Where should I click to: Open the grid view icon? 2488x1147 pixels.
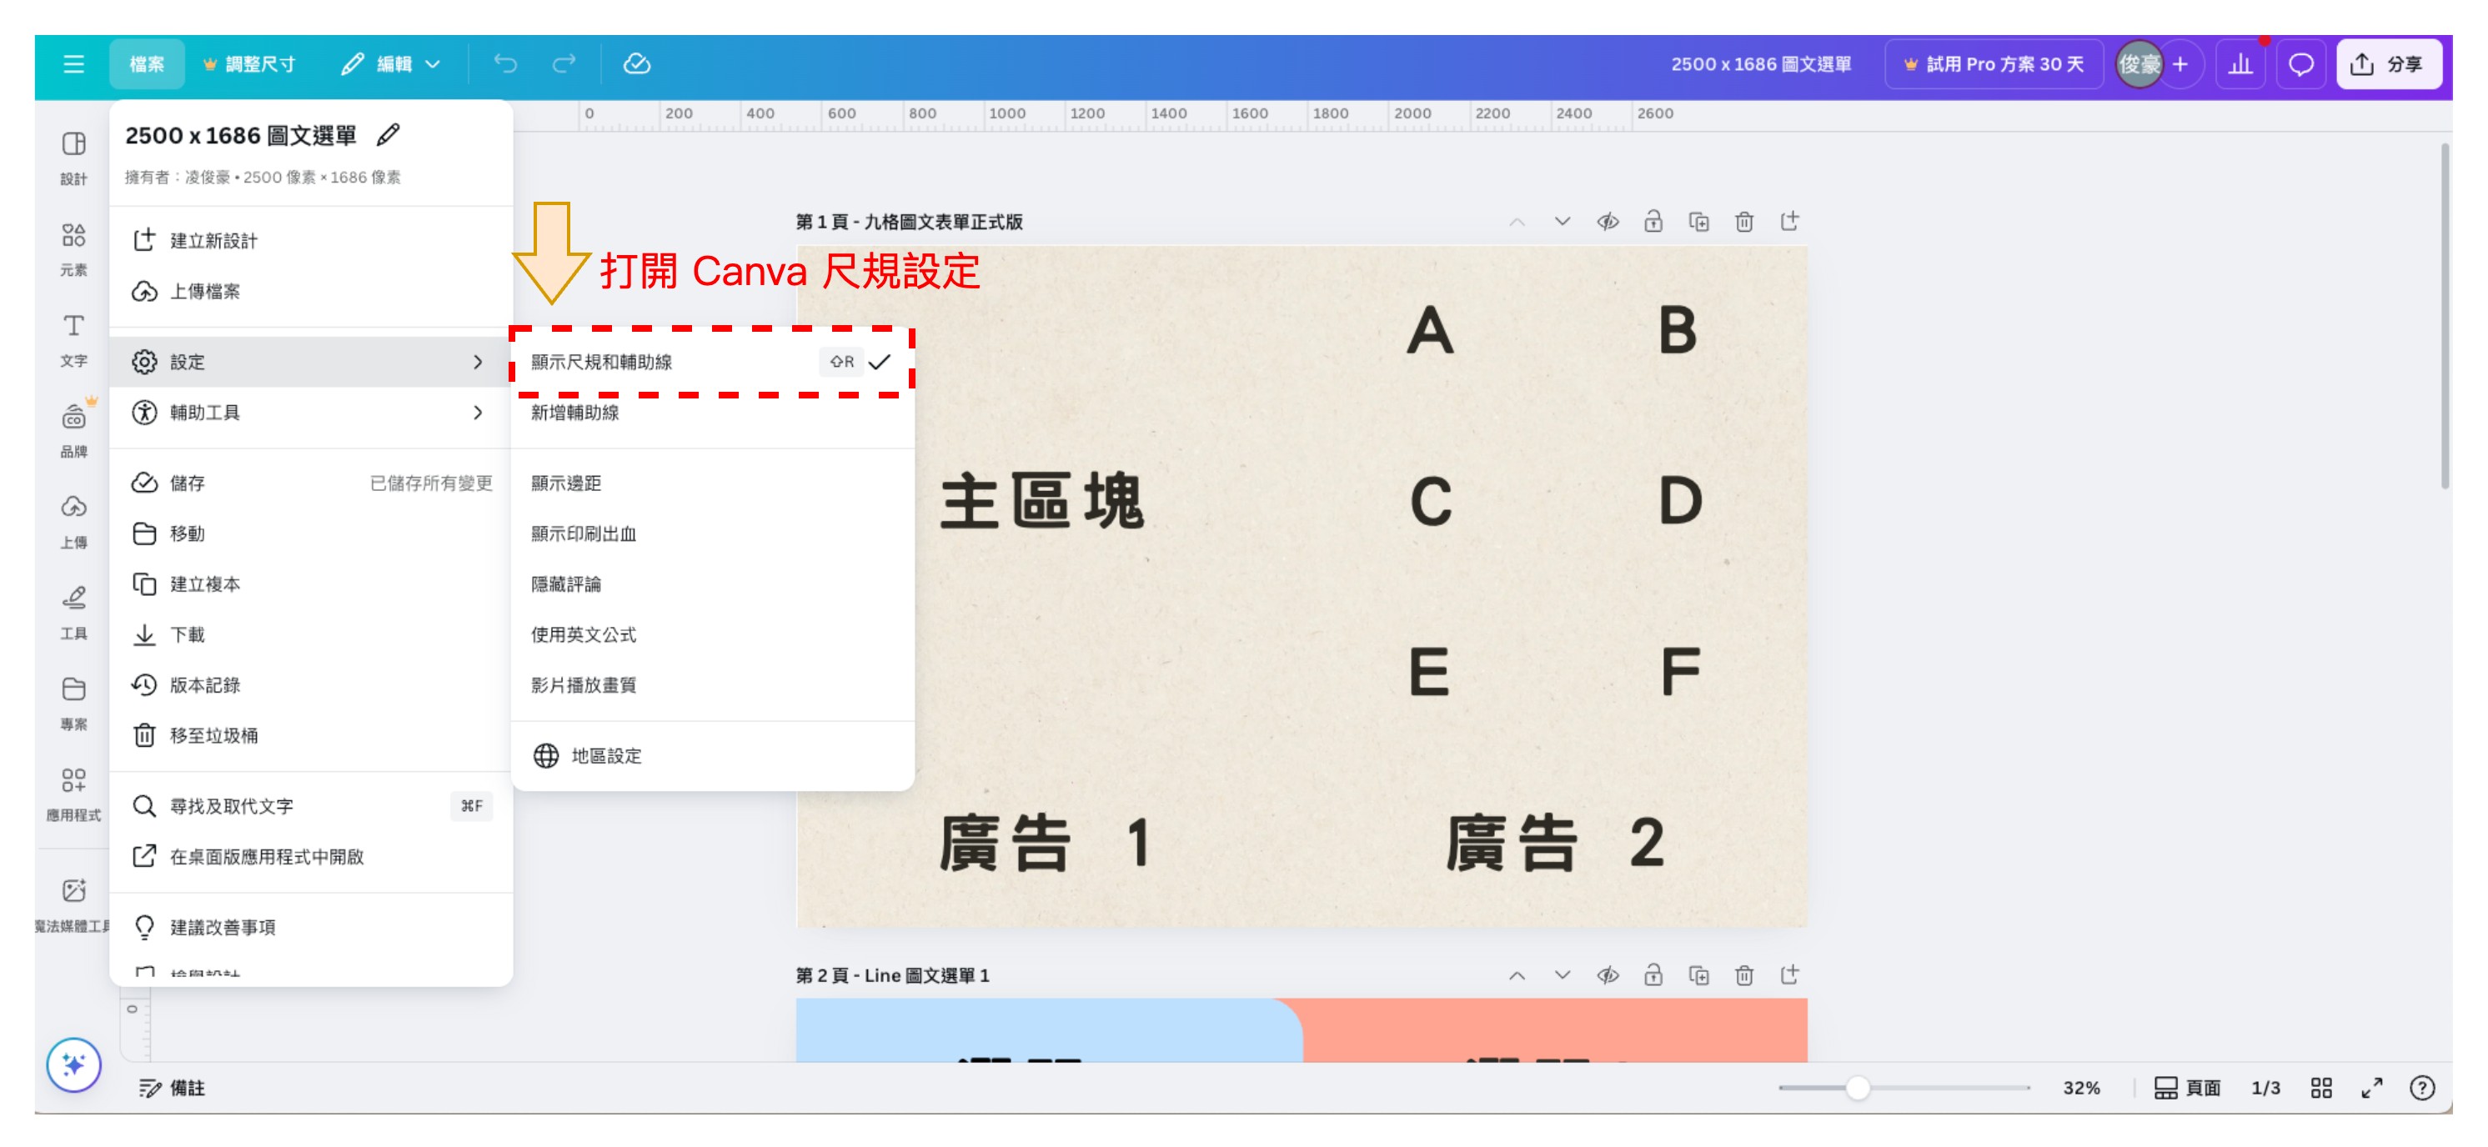pos(2322,1088)
